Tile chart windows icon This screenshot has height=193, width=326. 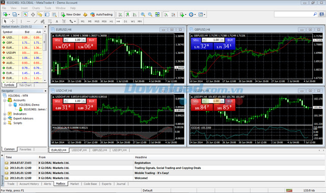pos(157,15)
